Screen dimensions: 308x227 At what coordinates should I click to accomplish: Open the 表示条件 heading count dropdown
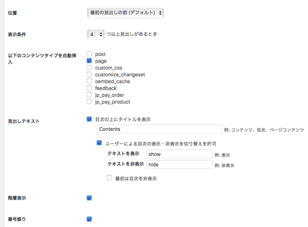click(x=96, y=34)
